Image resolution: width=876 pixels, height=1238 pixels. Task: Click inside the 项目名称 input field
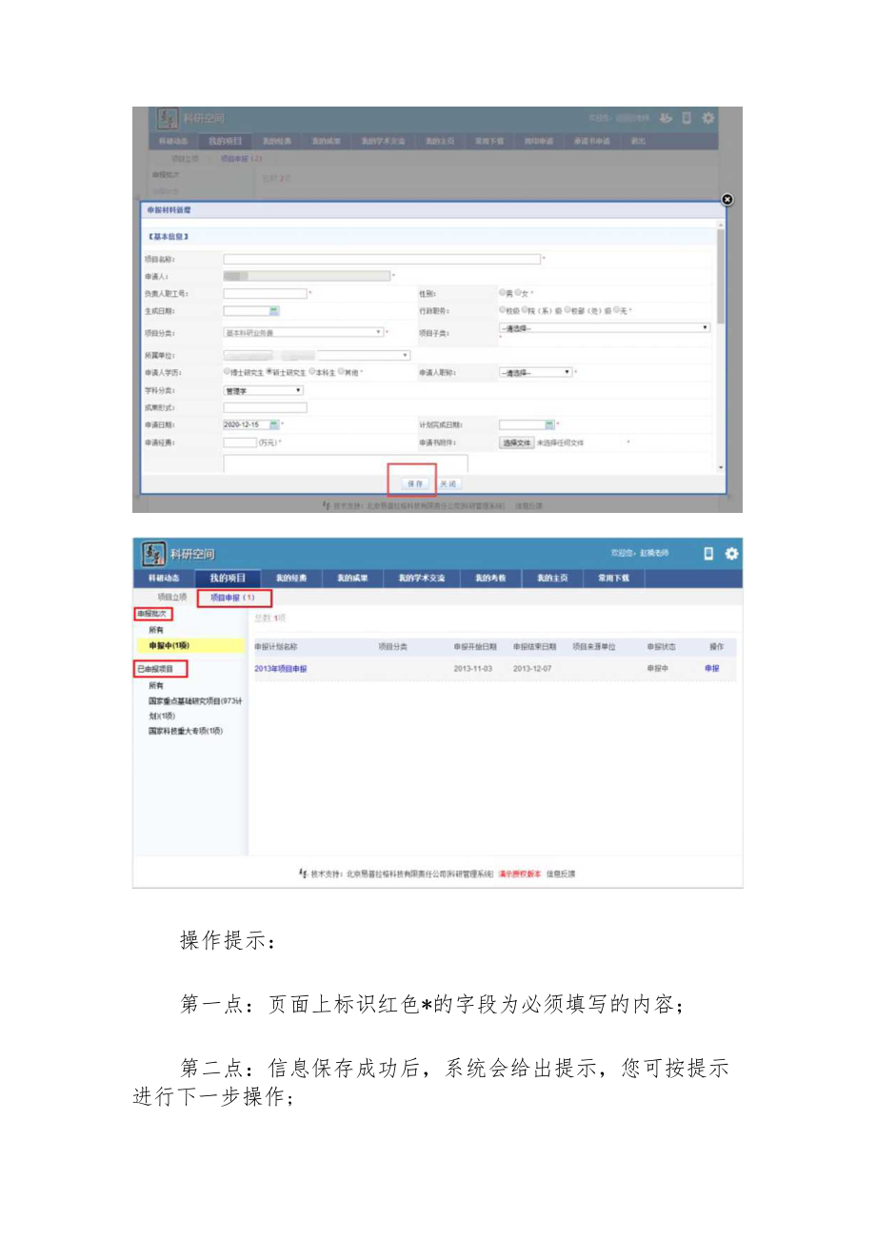pyautogui.click(x=381, y=259)
